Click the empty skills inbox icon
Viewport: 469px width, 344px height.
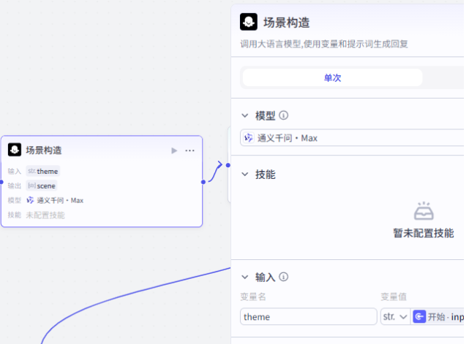click(424, 212)
